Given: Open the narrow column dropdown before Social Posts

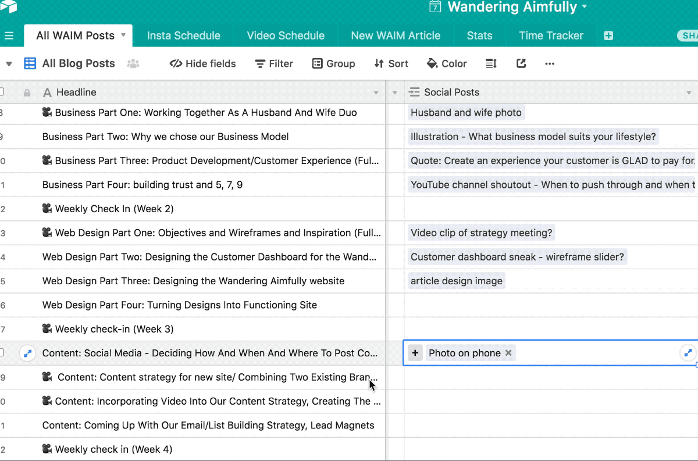Looking at the screenshot, I should click(x=395, y=93).
